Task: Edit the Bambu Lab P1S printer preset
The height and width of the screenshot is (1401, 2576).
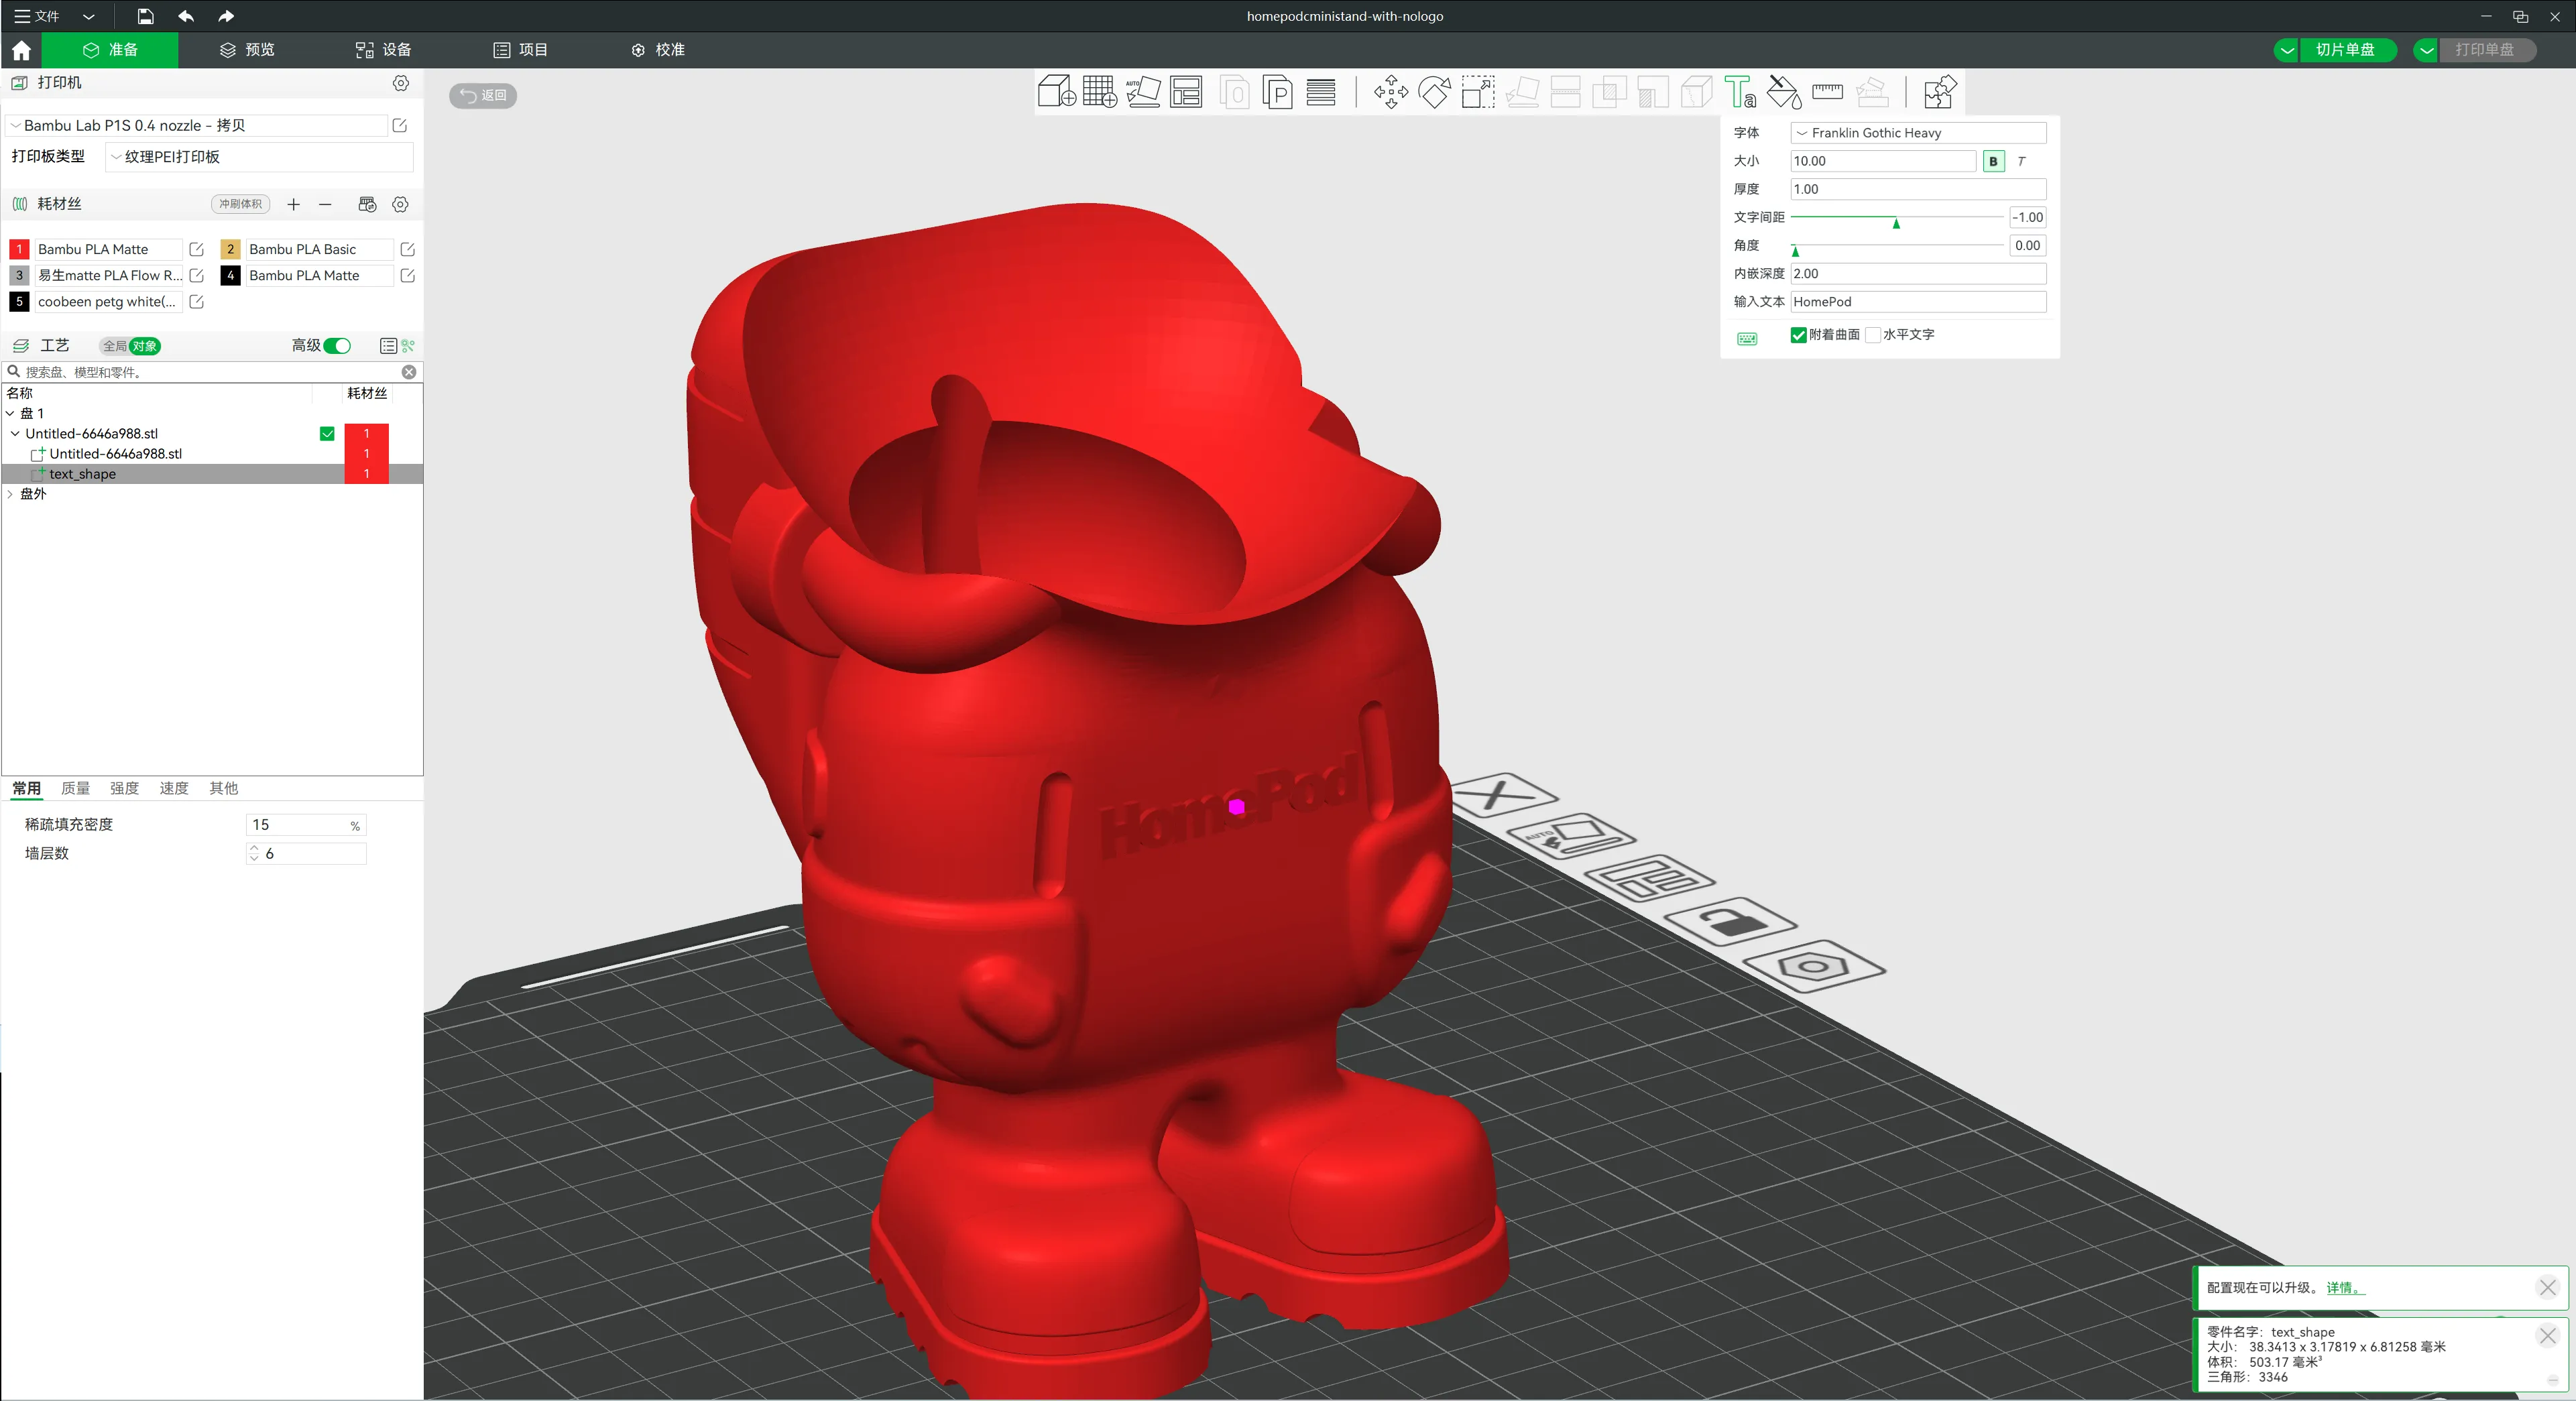Action: tap(400, 125)
